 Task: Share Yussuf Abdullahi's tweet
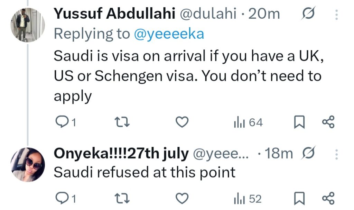click(x=328, y=122)
